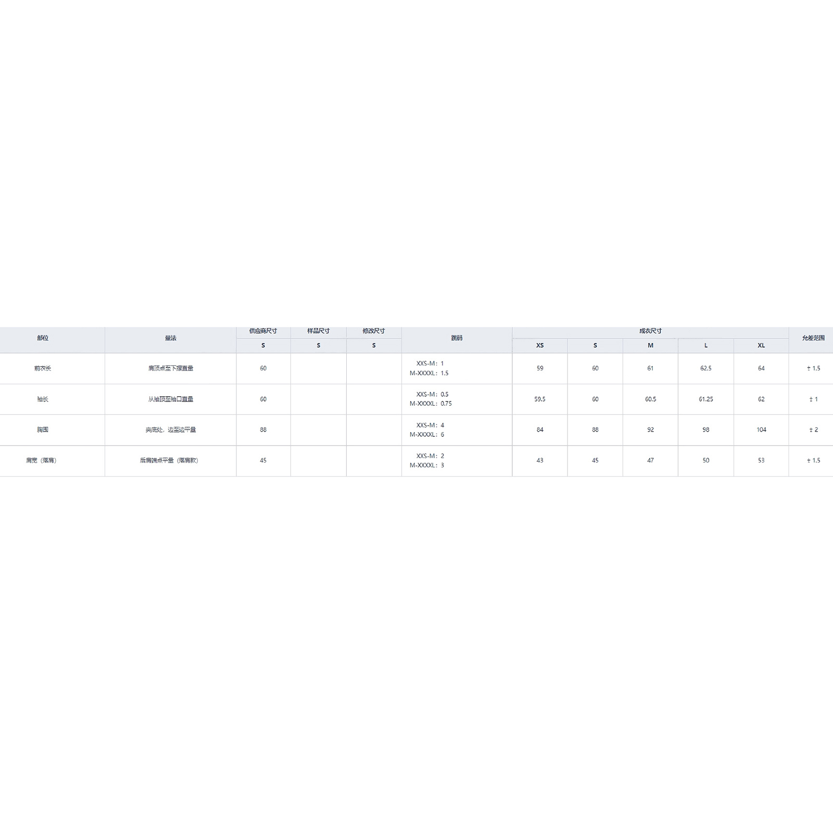Select the 61.25 value in L column

tap(706, 399)
